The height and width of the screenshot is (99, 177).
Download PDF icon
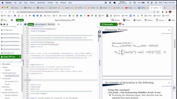point(123,24)
